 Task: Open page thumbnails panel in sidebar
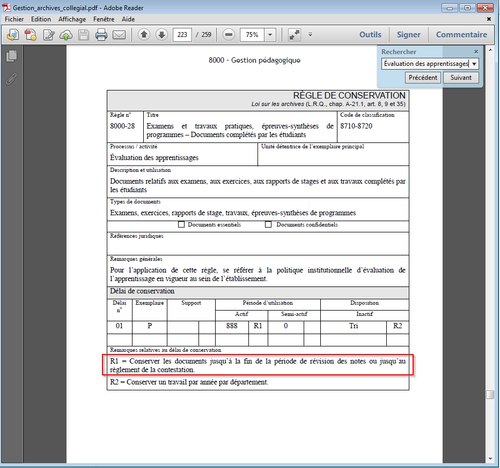(x=12, y=56)
